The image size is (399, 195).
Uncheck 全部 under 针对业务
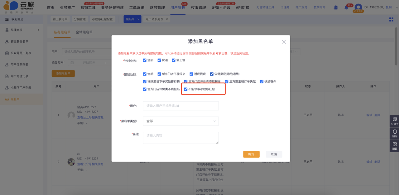point(145,60)
